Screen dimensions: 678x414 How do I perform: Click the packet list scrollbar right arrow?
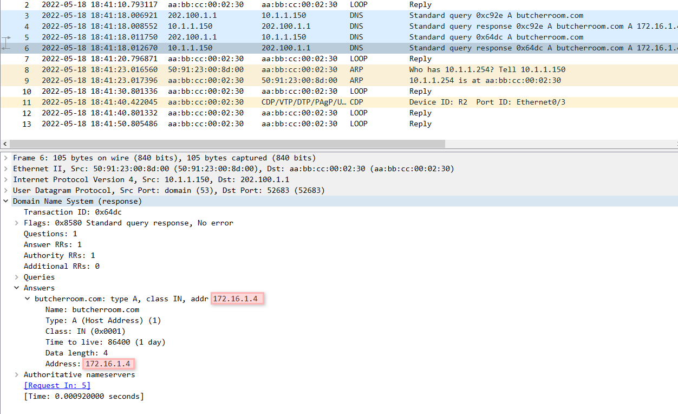tap(673, 144)
